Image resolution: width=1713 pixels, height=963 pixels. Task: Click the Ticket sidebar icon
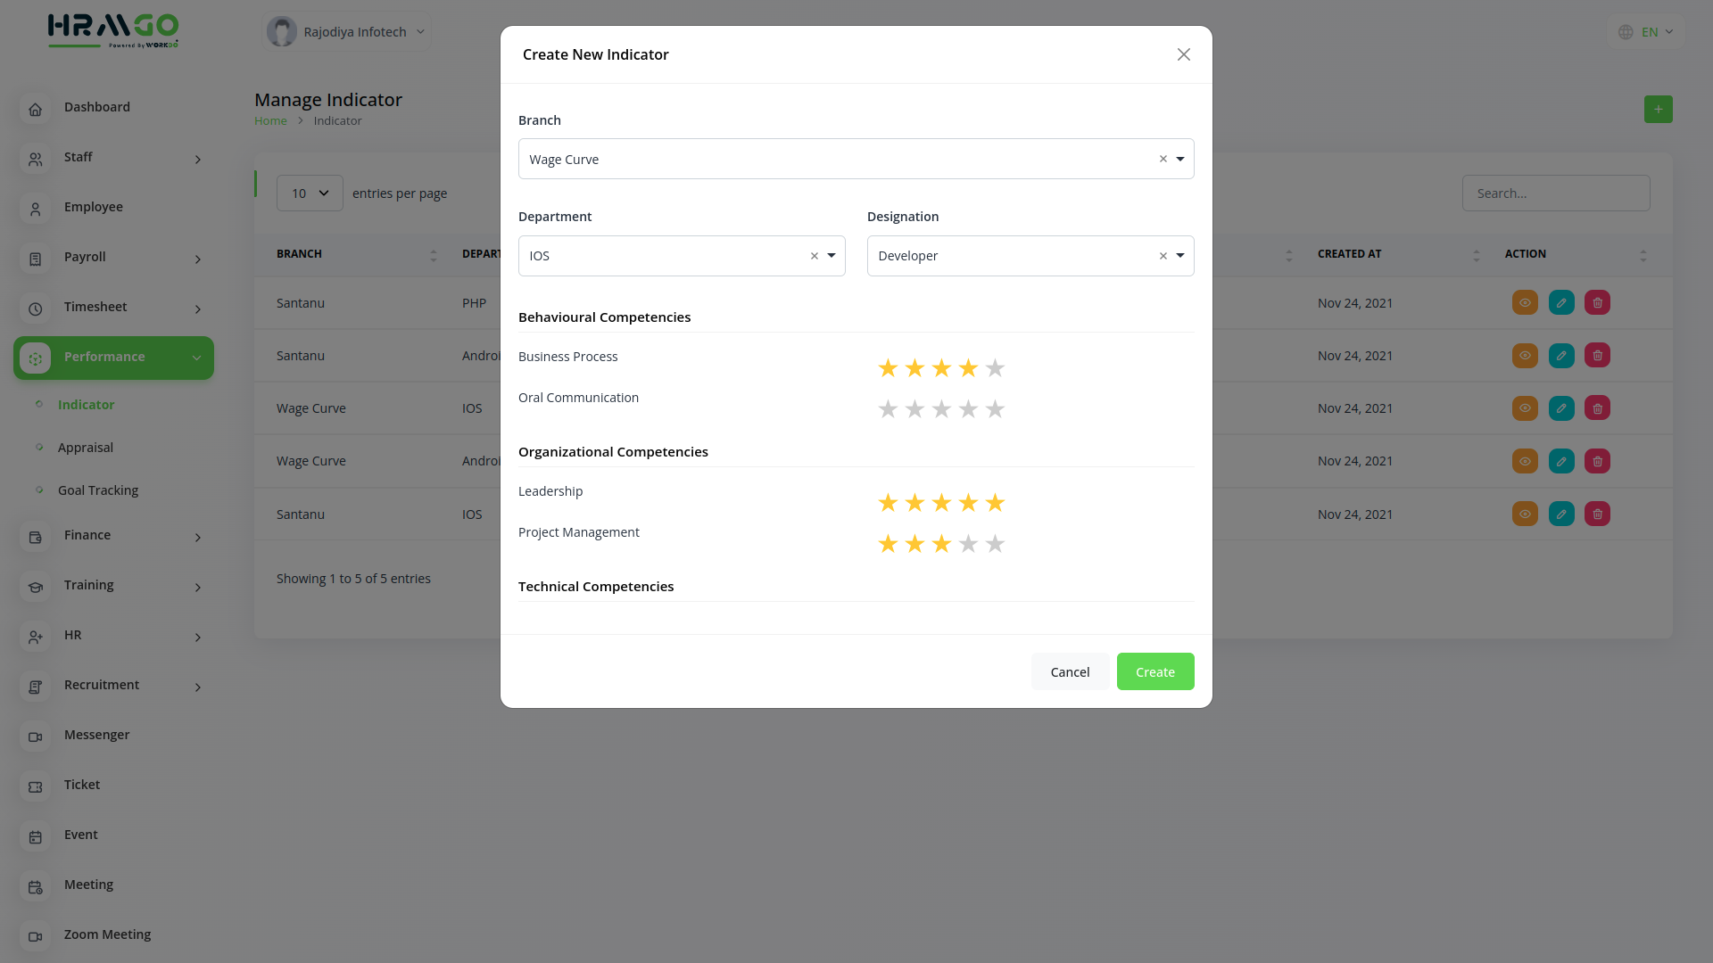pyautogui.click(x=35, y=786)
